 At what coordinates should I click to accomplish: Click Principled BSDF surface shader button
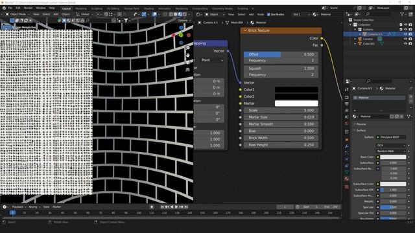[391, 137]
